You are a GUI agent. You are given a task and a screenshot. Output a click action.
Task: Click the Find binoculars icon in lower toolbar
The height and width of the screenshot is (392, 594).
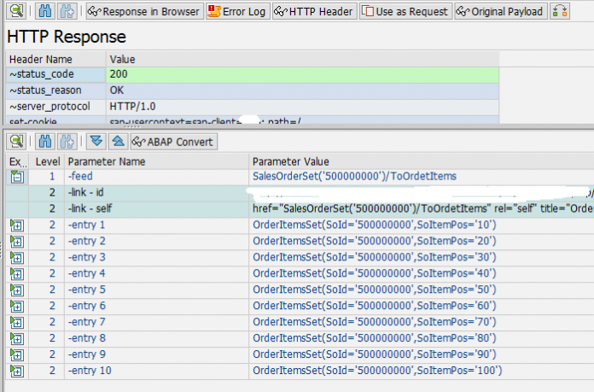click(x=46, y=141)
